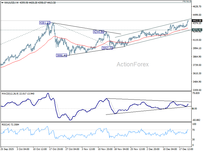Click the 17 Dec 12:00 time marker

(x=186, y=149)
